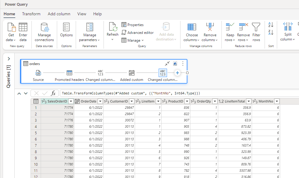Click the Enter data icon
This screenshot has width=299, height=178.
pyautogui.click(x=23, y=27)
